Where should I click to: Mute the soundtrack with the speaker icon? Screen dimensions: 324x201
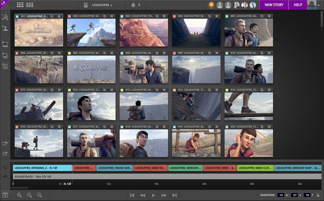5,177
